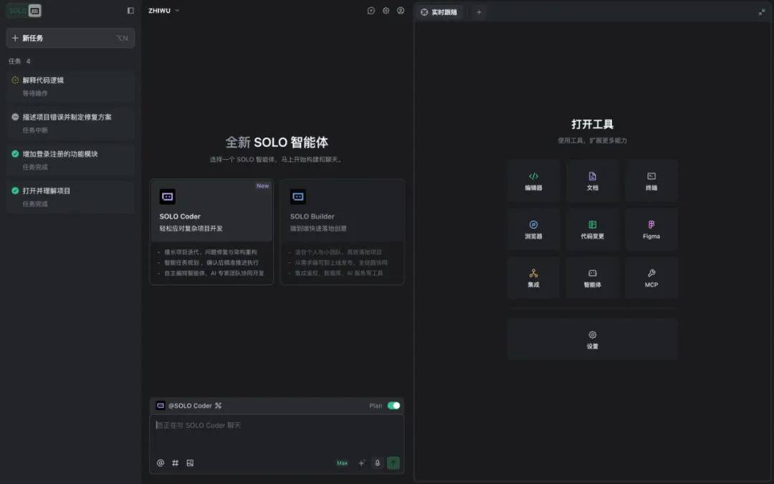Open the 终端 terminal tool
774x484 pixels.
tap(651, 181)
